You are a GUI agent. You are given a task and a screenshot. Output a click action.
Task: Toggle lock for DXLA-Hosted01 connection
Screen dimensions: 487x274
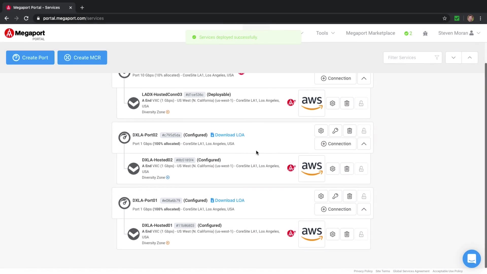click(x=361, y=234)
